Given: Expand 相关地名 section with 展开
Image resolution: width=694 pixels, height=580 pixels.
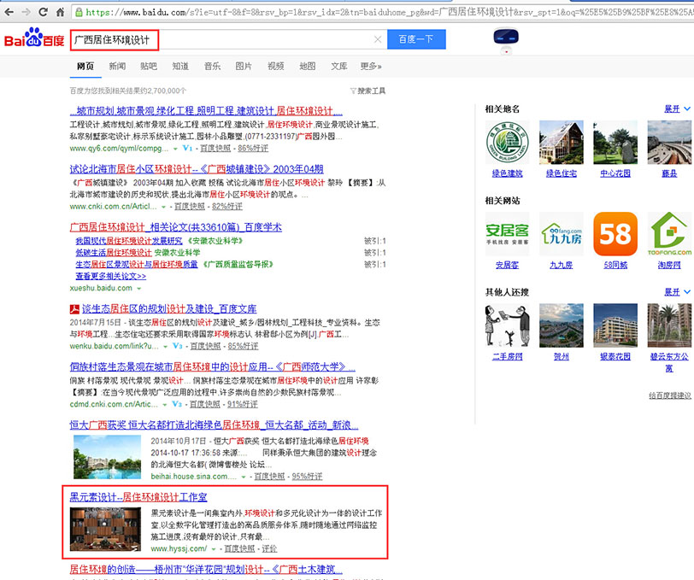Looking at the screenshot, I should pos(677,108).
